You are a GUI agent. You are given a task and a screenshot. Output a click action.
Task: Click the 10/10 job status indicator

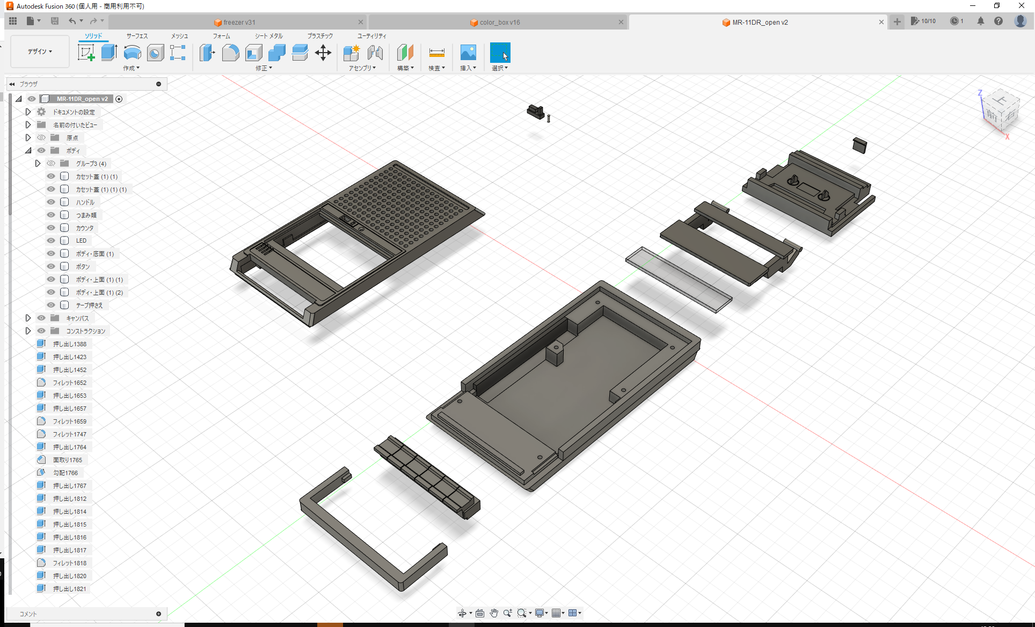[924, 21]
